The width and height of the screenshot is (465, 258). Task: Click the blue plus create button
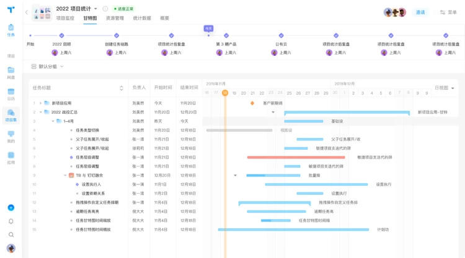coord(11,208)
